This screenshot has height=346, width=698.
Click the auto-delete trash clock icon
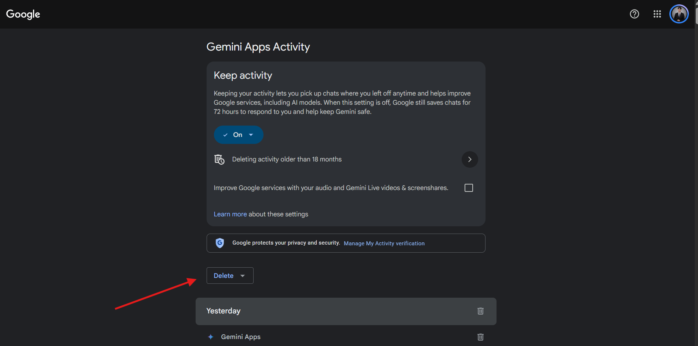[x=219, y=159]
